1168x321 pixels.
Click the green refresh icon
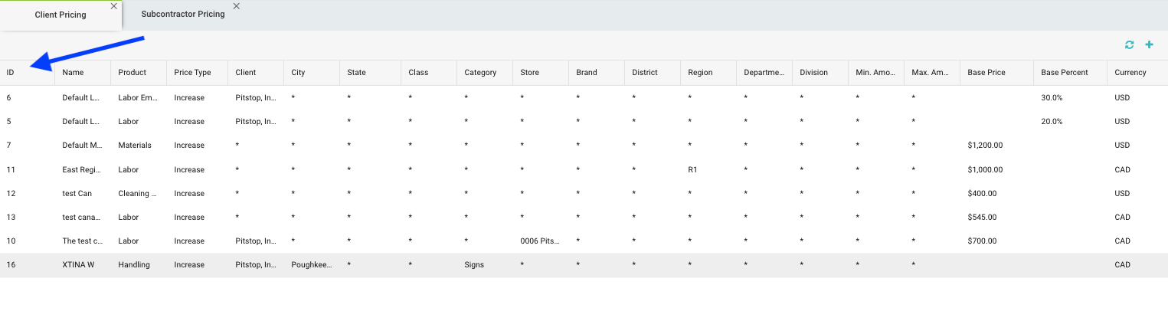click(1129, 45)
